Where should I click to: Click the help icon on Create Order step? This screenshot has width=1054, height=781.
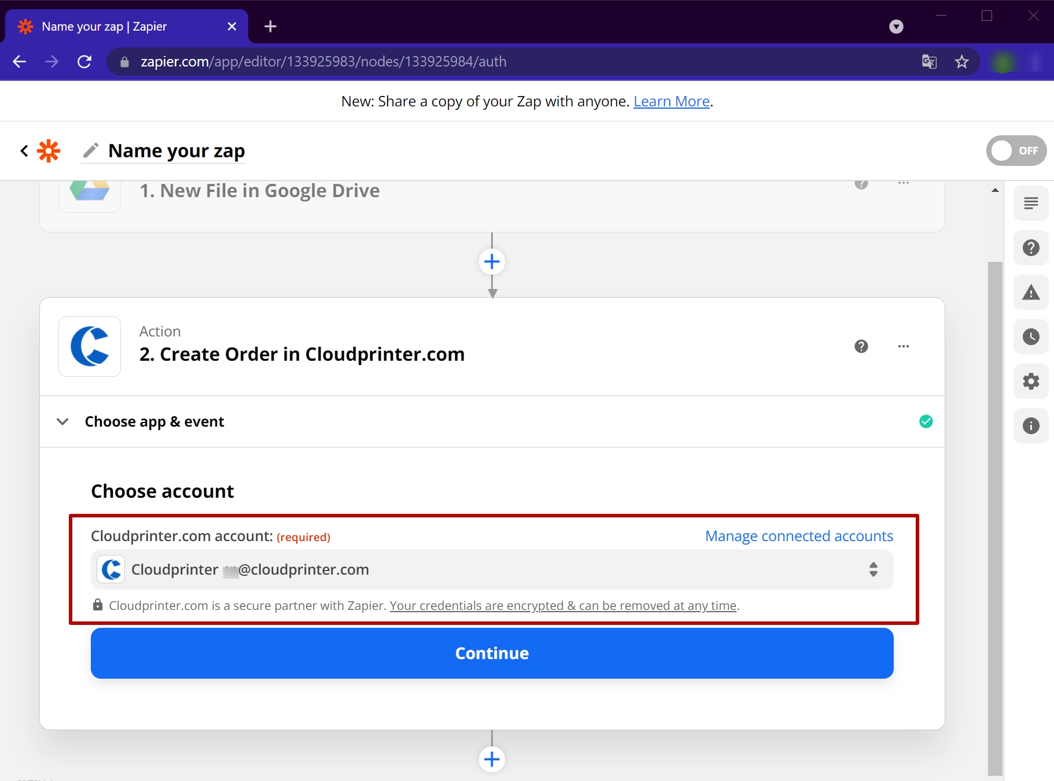point(861,346)
